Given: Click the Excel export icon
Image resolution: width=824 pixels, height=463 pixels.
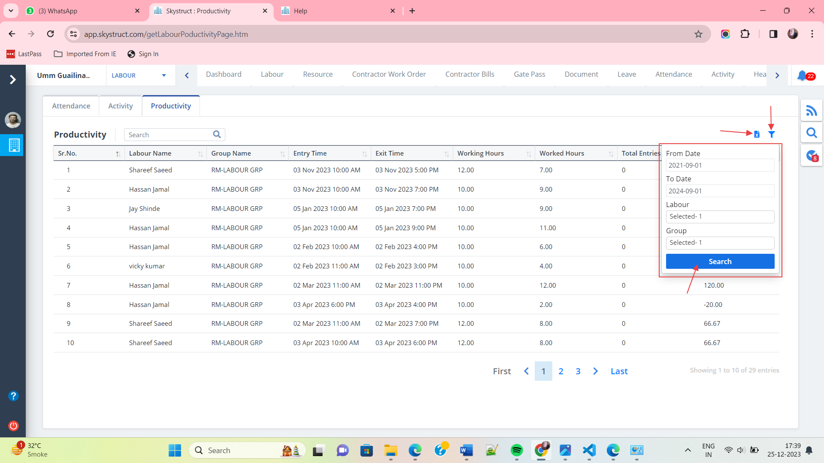Looking at the screenshot, I should [x=757, y=135].
